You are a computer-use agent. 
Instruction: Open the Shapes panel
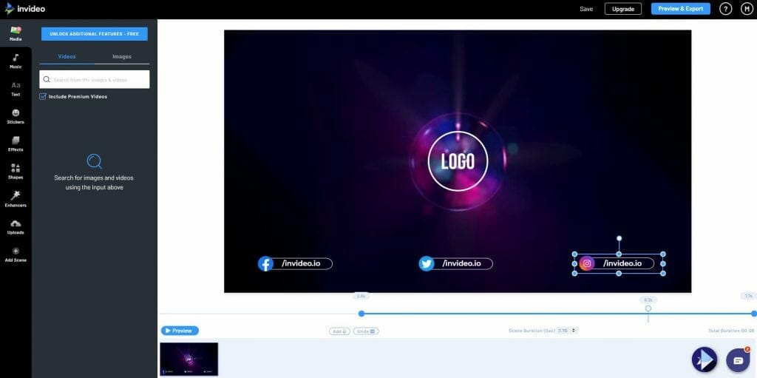tap(16, 172)
